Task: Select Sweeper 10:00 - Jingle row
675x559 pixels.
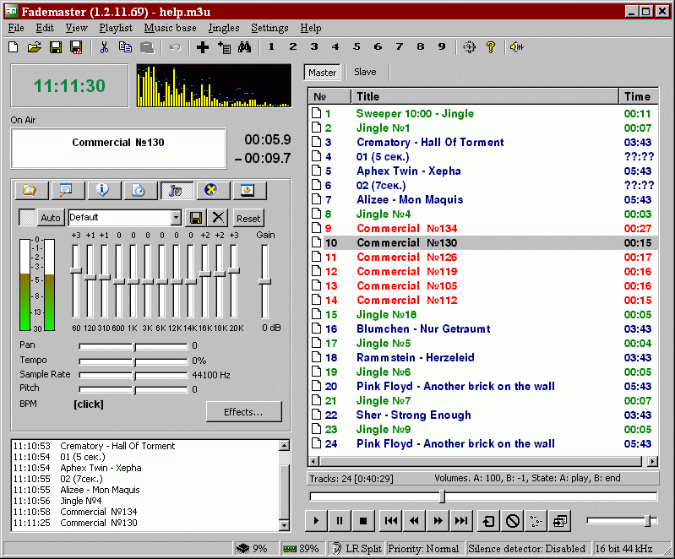Action: click(x=483, y=114)
